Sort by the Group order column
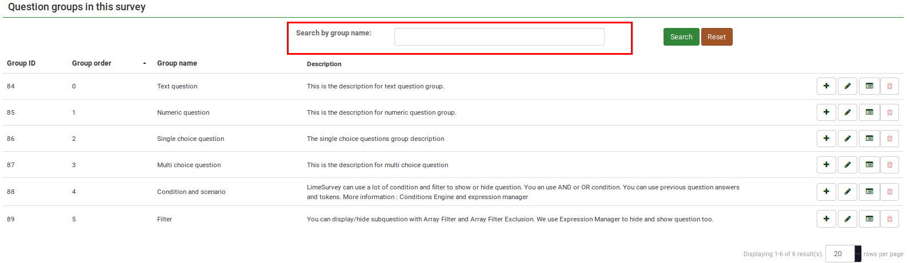This screenshot has width=907, height=263. click(x=91, y=63)
